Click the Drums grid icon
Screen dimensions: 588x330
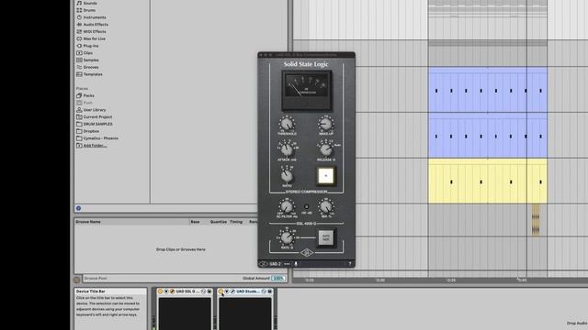click(79, 10)
